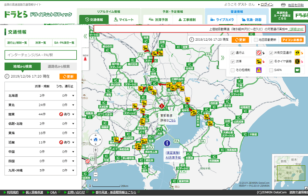Click the AI渋滞予知 link
The image size is (308, 196).
pos(173,157)
